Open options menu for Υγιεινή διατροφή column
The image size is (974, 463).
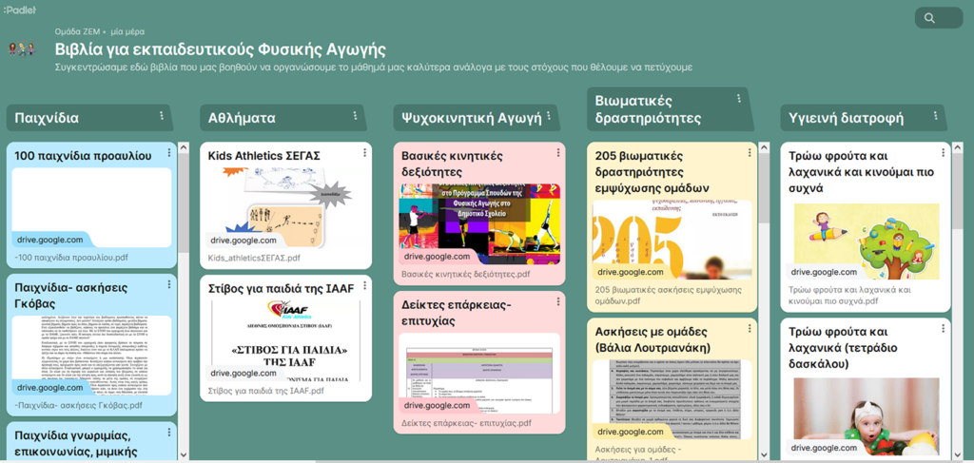coord(934,117)
